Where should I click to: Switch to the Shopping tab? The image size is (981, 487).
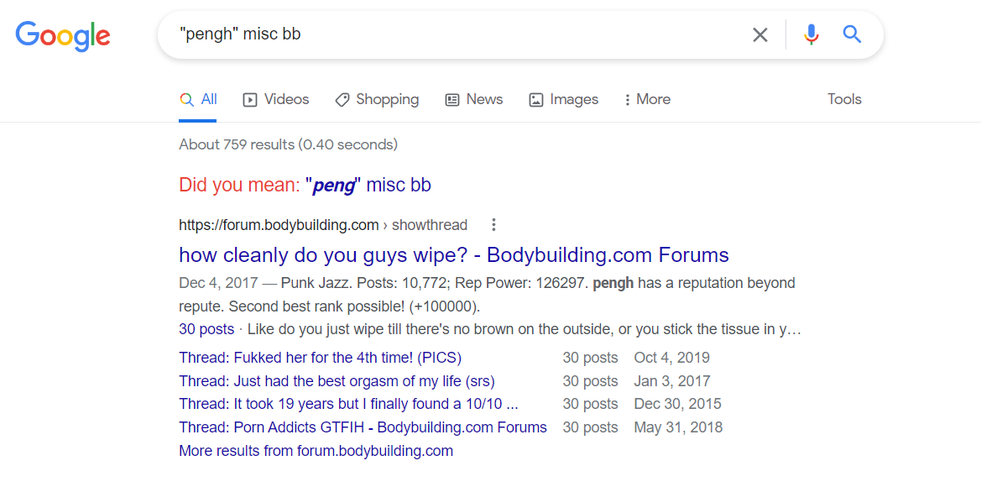pyautogui.click(x=377, y=100)
